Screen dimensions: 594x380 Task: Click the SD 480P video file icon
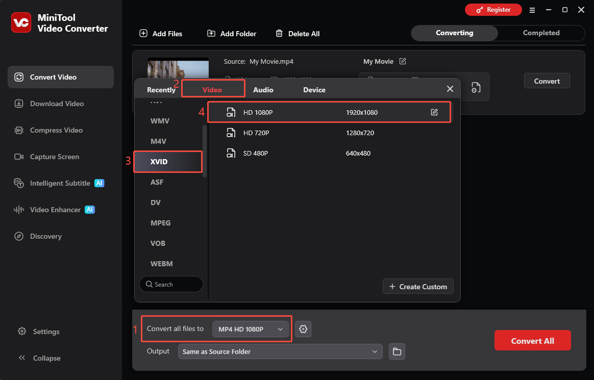pyautogui.click(x=231, y=154)
